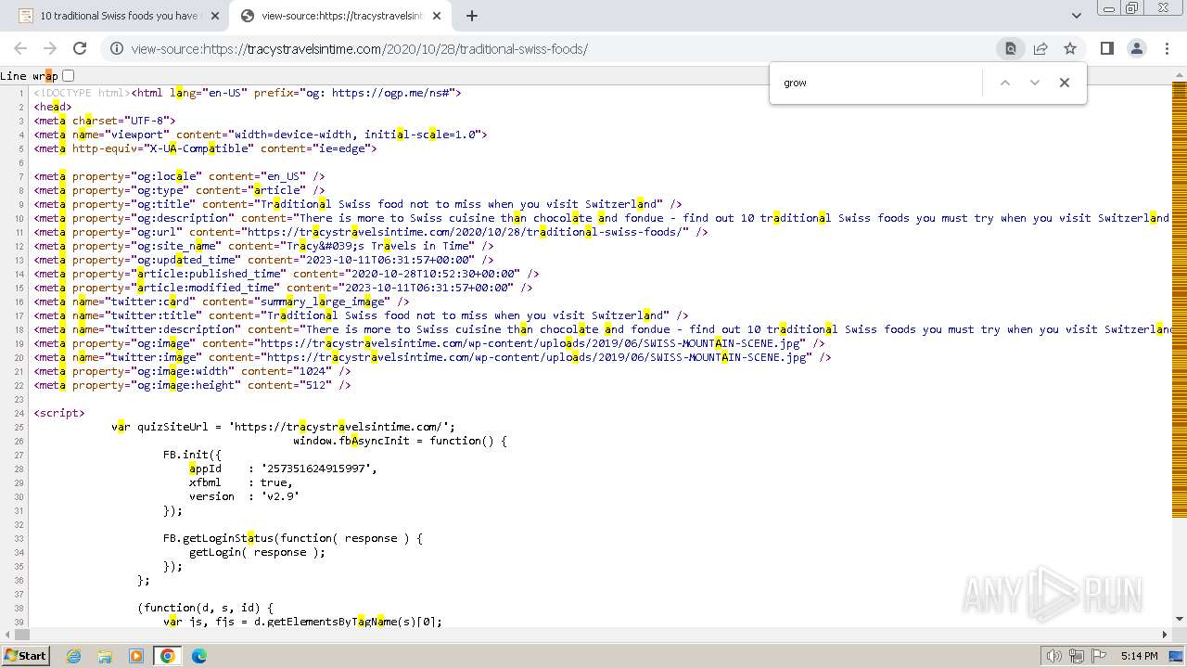Close the '10 traditional Swiss foods' tab
This screenshot has width=1187, height=668.
(x=215, y=16)
